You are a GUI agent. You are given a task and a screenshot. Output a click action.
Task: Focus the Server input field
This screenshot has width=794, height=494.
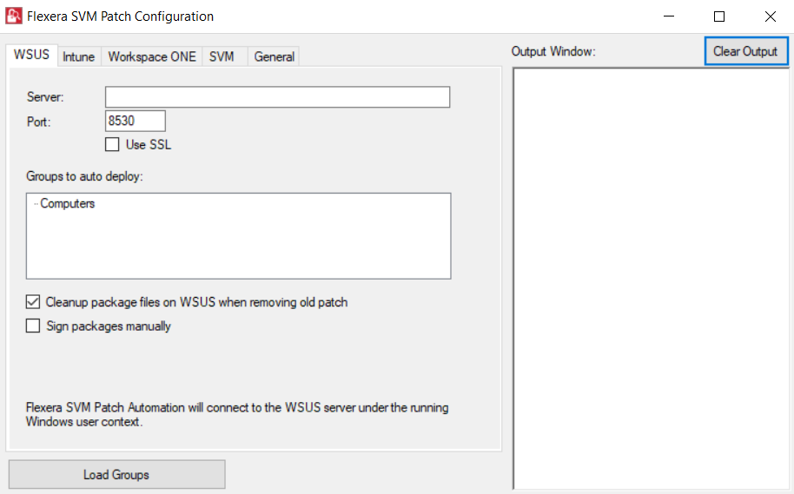[x=277, y=96]
